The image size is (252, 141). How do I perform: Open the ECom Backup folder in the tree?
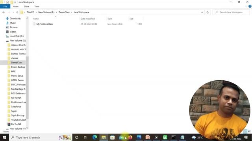tap(18, 67)
